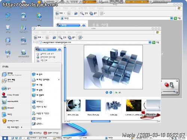This screenshot has height=140, width=187.
Task: Open the Outlook e-mail entry in Start menu
Action: click(9, 81)
